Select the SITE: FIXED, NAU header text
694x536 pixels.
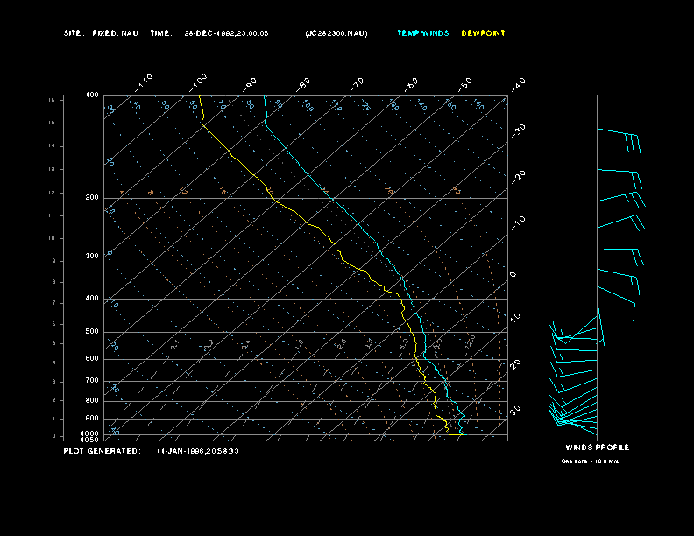coord(101,33)
